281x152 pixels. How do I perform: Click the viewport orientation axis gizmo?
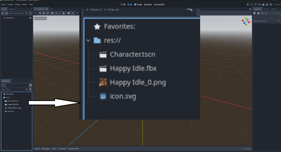246,22
